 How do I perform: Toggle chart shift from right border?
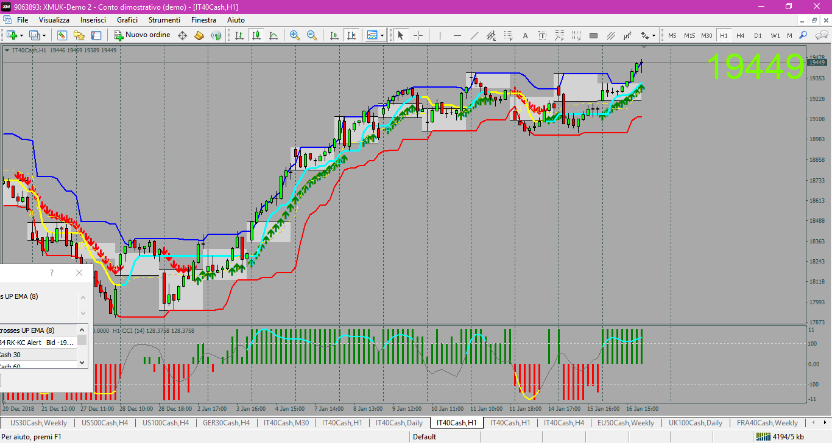click(x=351, y=35)
